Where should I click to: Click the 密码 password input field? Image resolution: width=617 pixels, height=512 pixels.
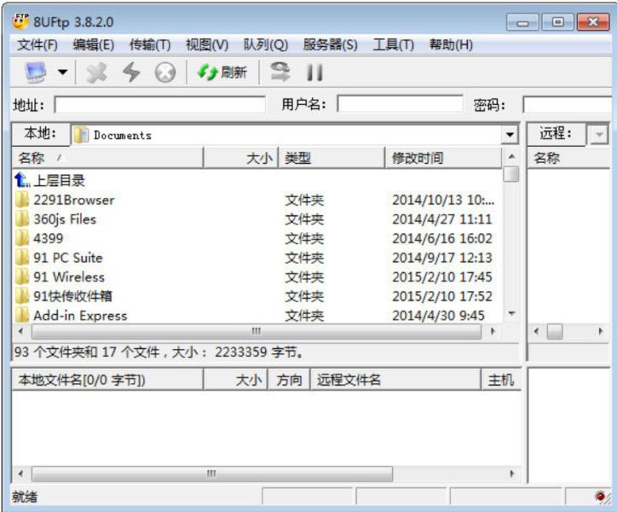pyautogui.click(x=567, y=105)
